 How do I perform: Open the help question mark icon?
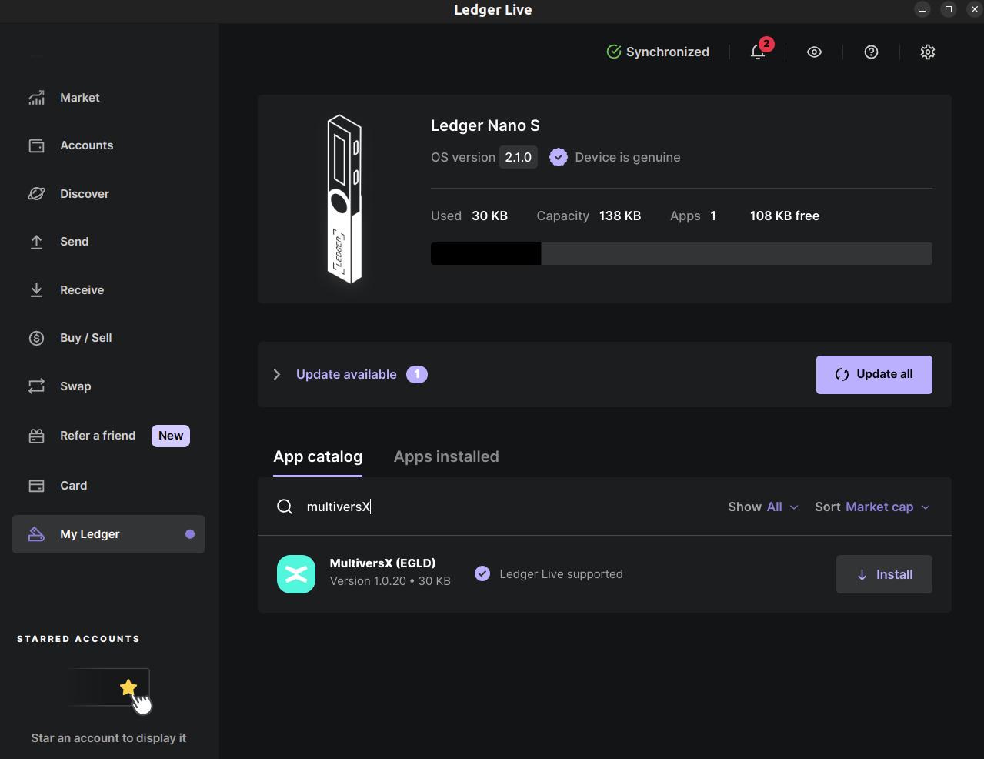pos(870,52)
